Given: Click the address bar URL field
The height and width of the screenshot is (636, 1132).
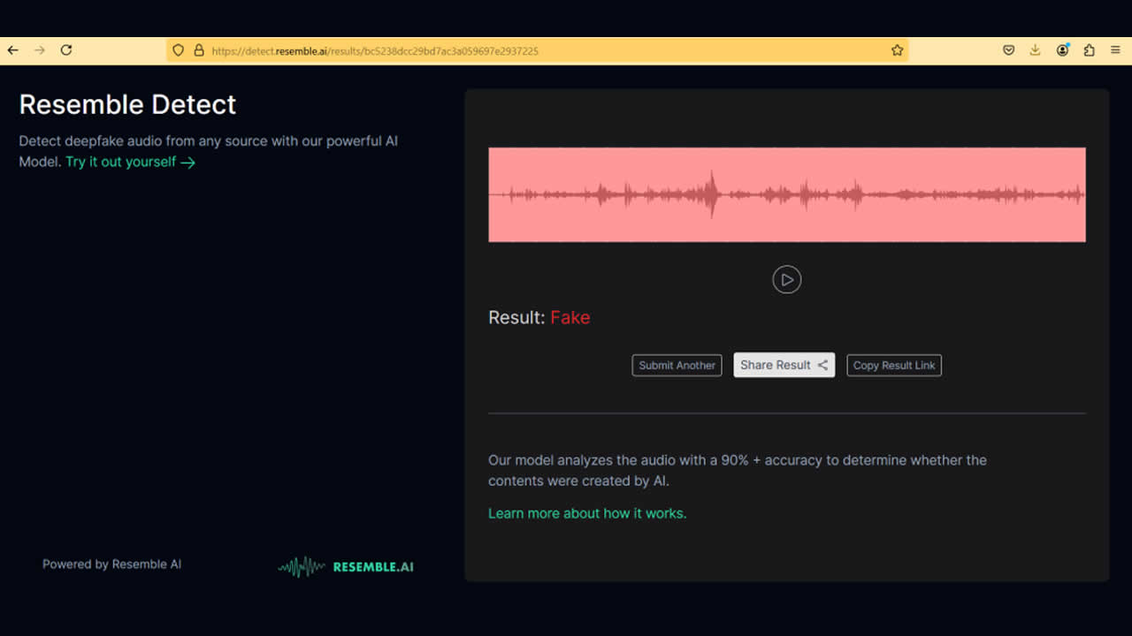Looking at the screenshot, I should tap(531, 50).
